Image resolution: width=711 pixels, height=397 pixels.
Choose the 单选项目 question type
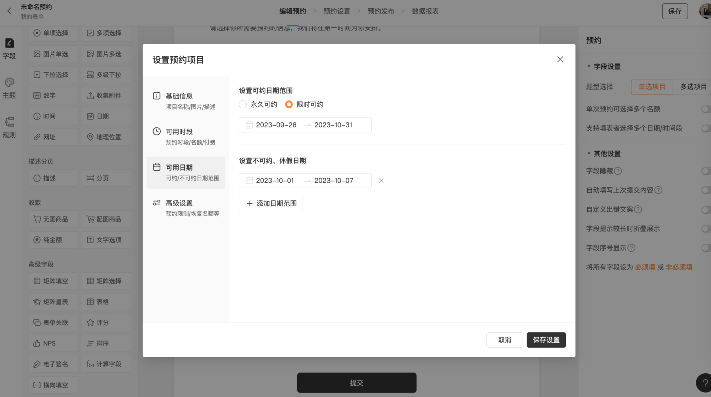coord(652,87)
